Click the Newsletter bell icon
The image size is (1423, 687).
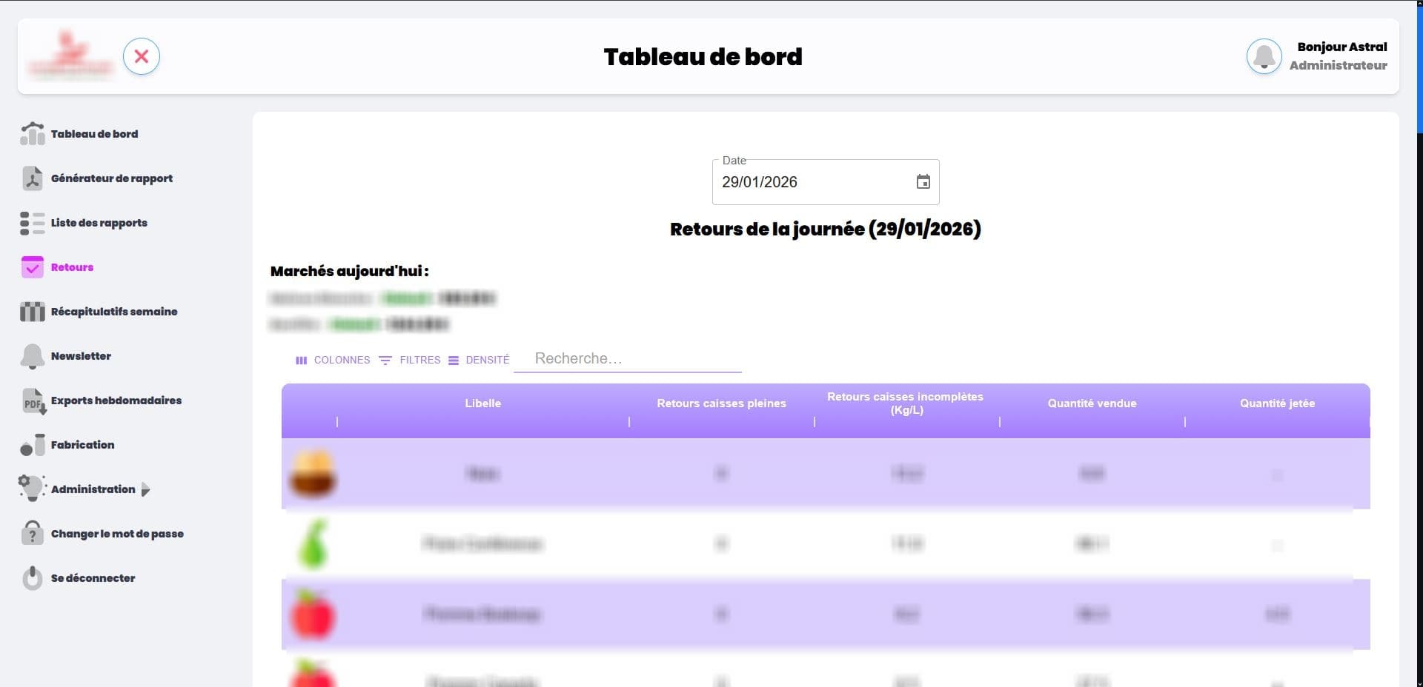[x=31, y=356]
